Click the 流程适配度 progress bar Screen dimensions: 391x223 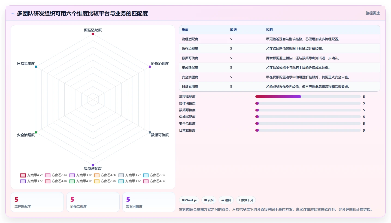click(308, 97)
